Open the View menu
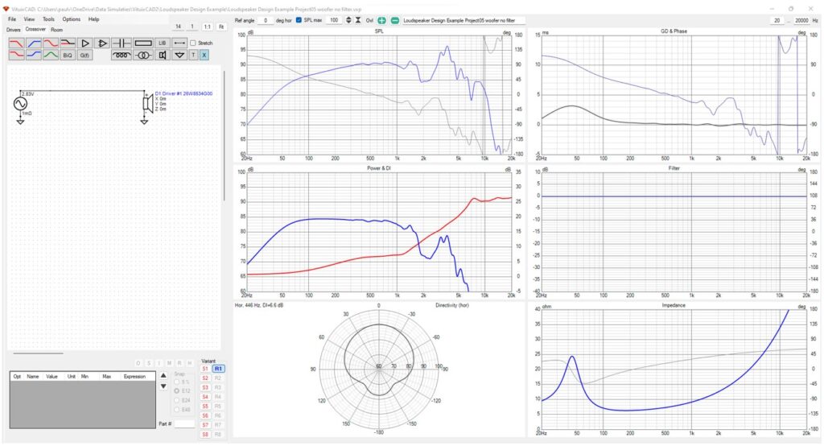Viewport: 824px width, 446px height. point(30,19)
